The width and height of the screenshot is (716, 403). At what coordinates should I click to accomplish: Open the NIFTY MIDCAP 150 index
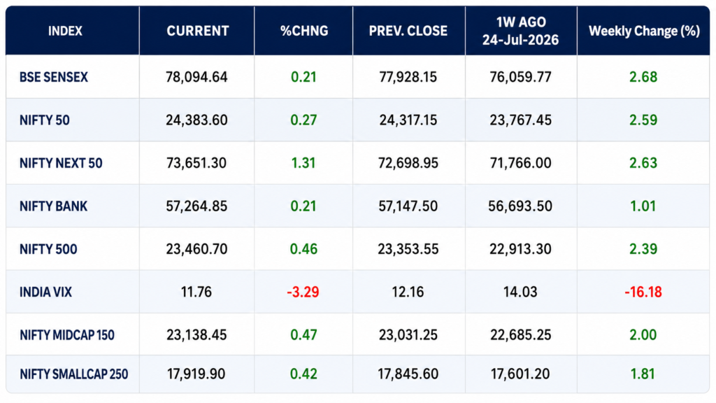(x=66, y=335)
